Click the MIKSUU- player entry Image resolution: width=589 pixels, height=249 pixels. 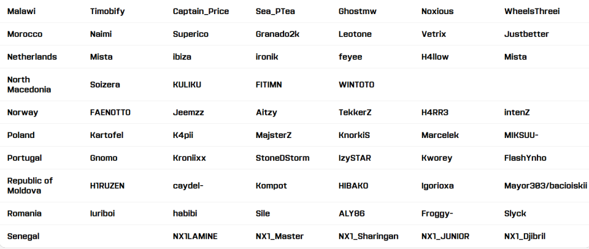[522, 135]
